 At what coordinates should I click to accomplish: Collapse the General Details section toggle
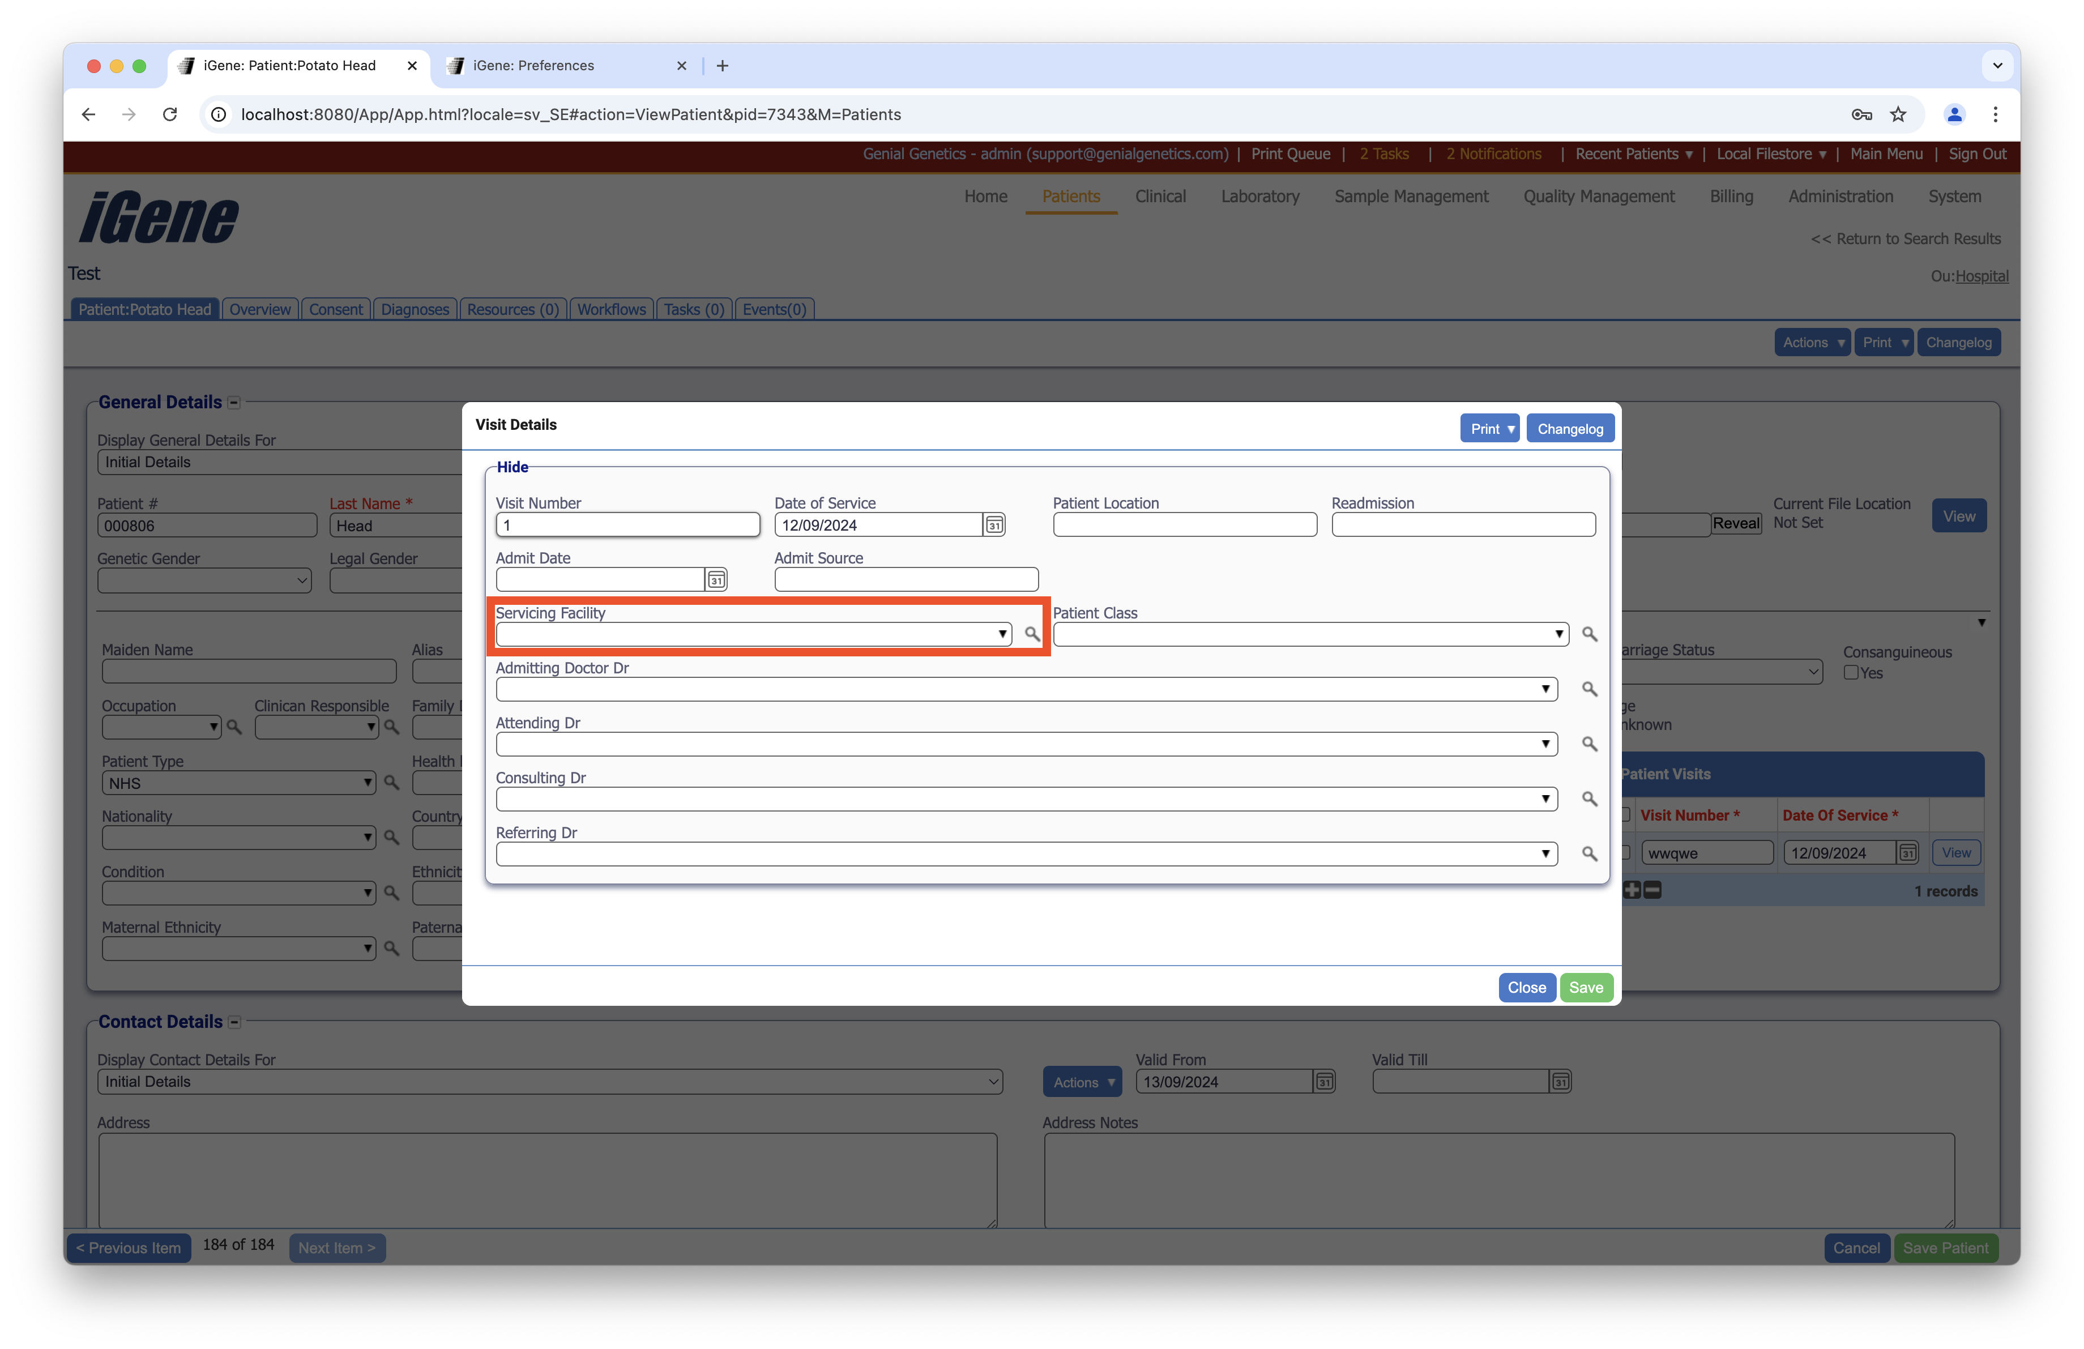pos(234,403)
